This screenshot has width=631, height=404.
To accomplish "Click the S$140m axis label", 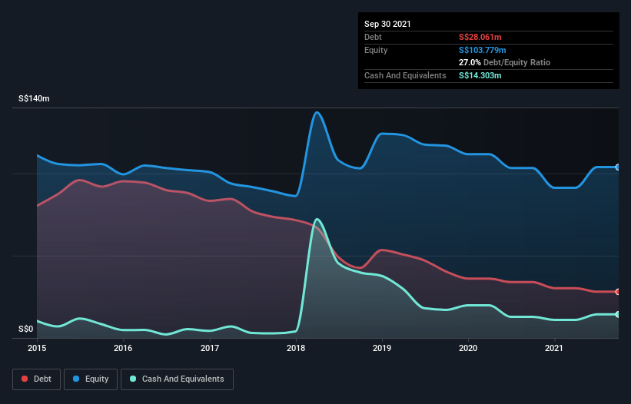I will pyautogui.click(x=35, y=98).
